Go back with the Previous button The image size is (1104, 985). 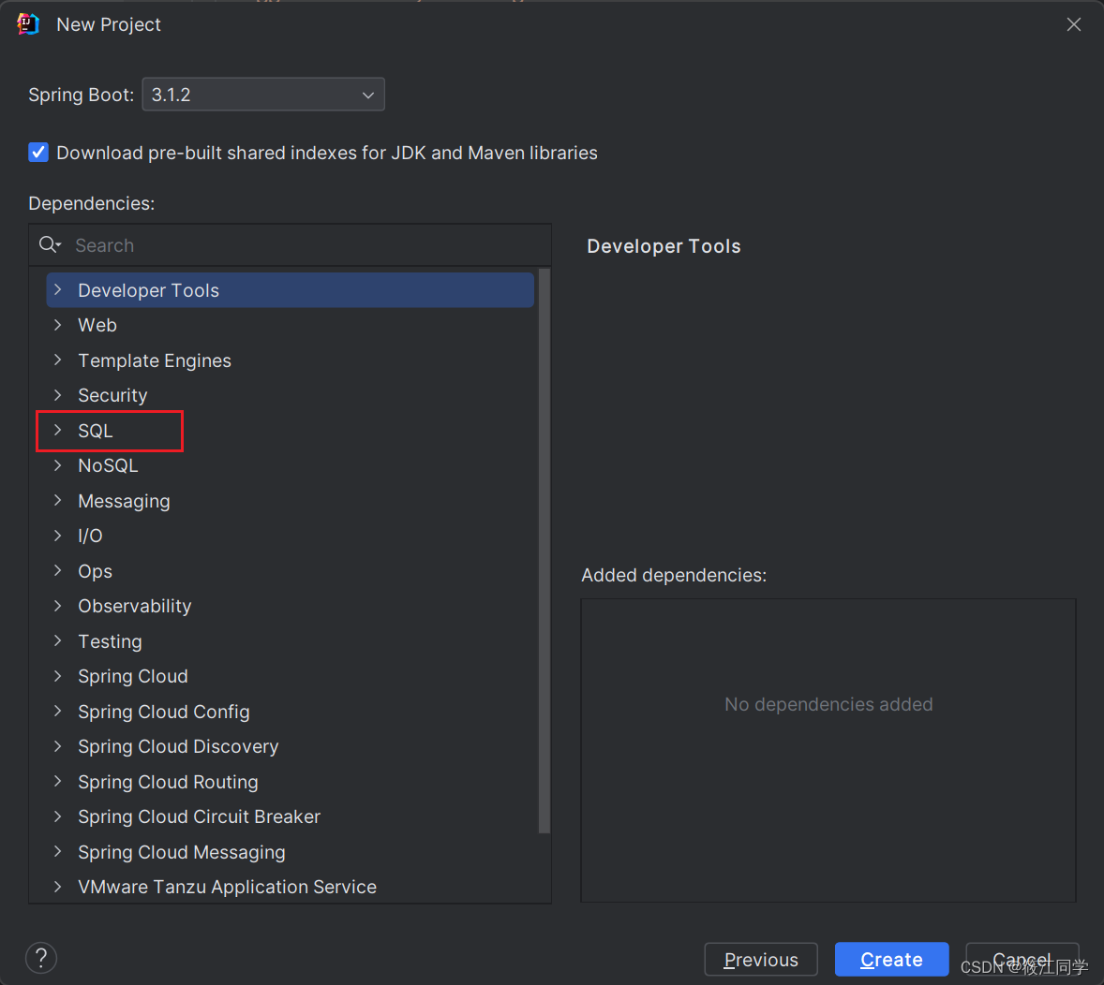tap(761, 959)
